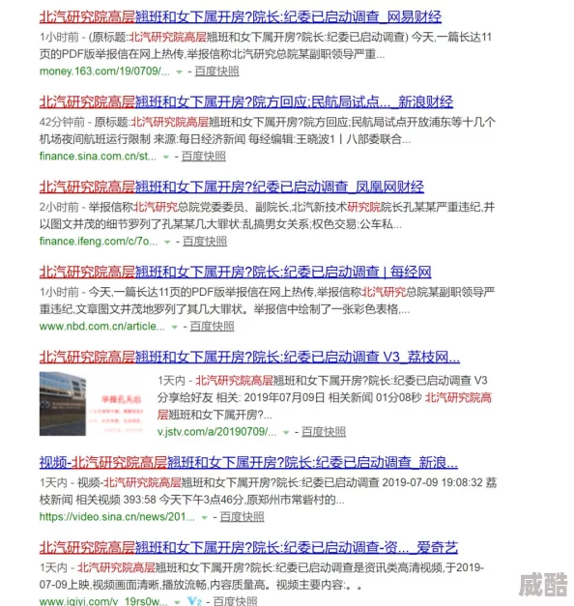Expand dropdown arrow next to finance.ifeng.com URL
Image resolution: width=574 pixels, height=606 pixels.
(167, 242)
